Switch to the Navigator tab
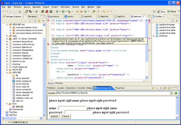The height and width of the screenshot is (125, 181). (x=32, y=16)
